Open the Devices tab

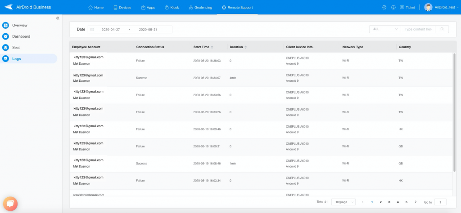(x=122, y=7)
